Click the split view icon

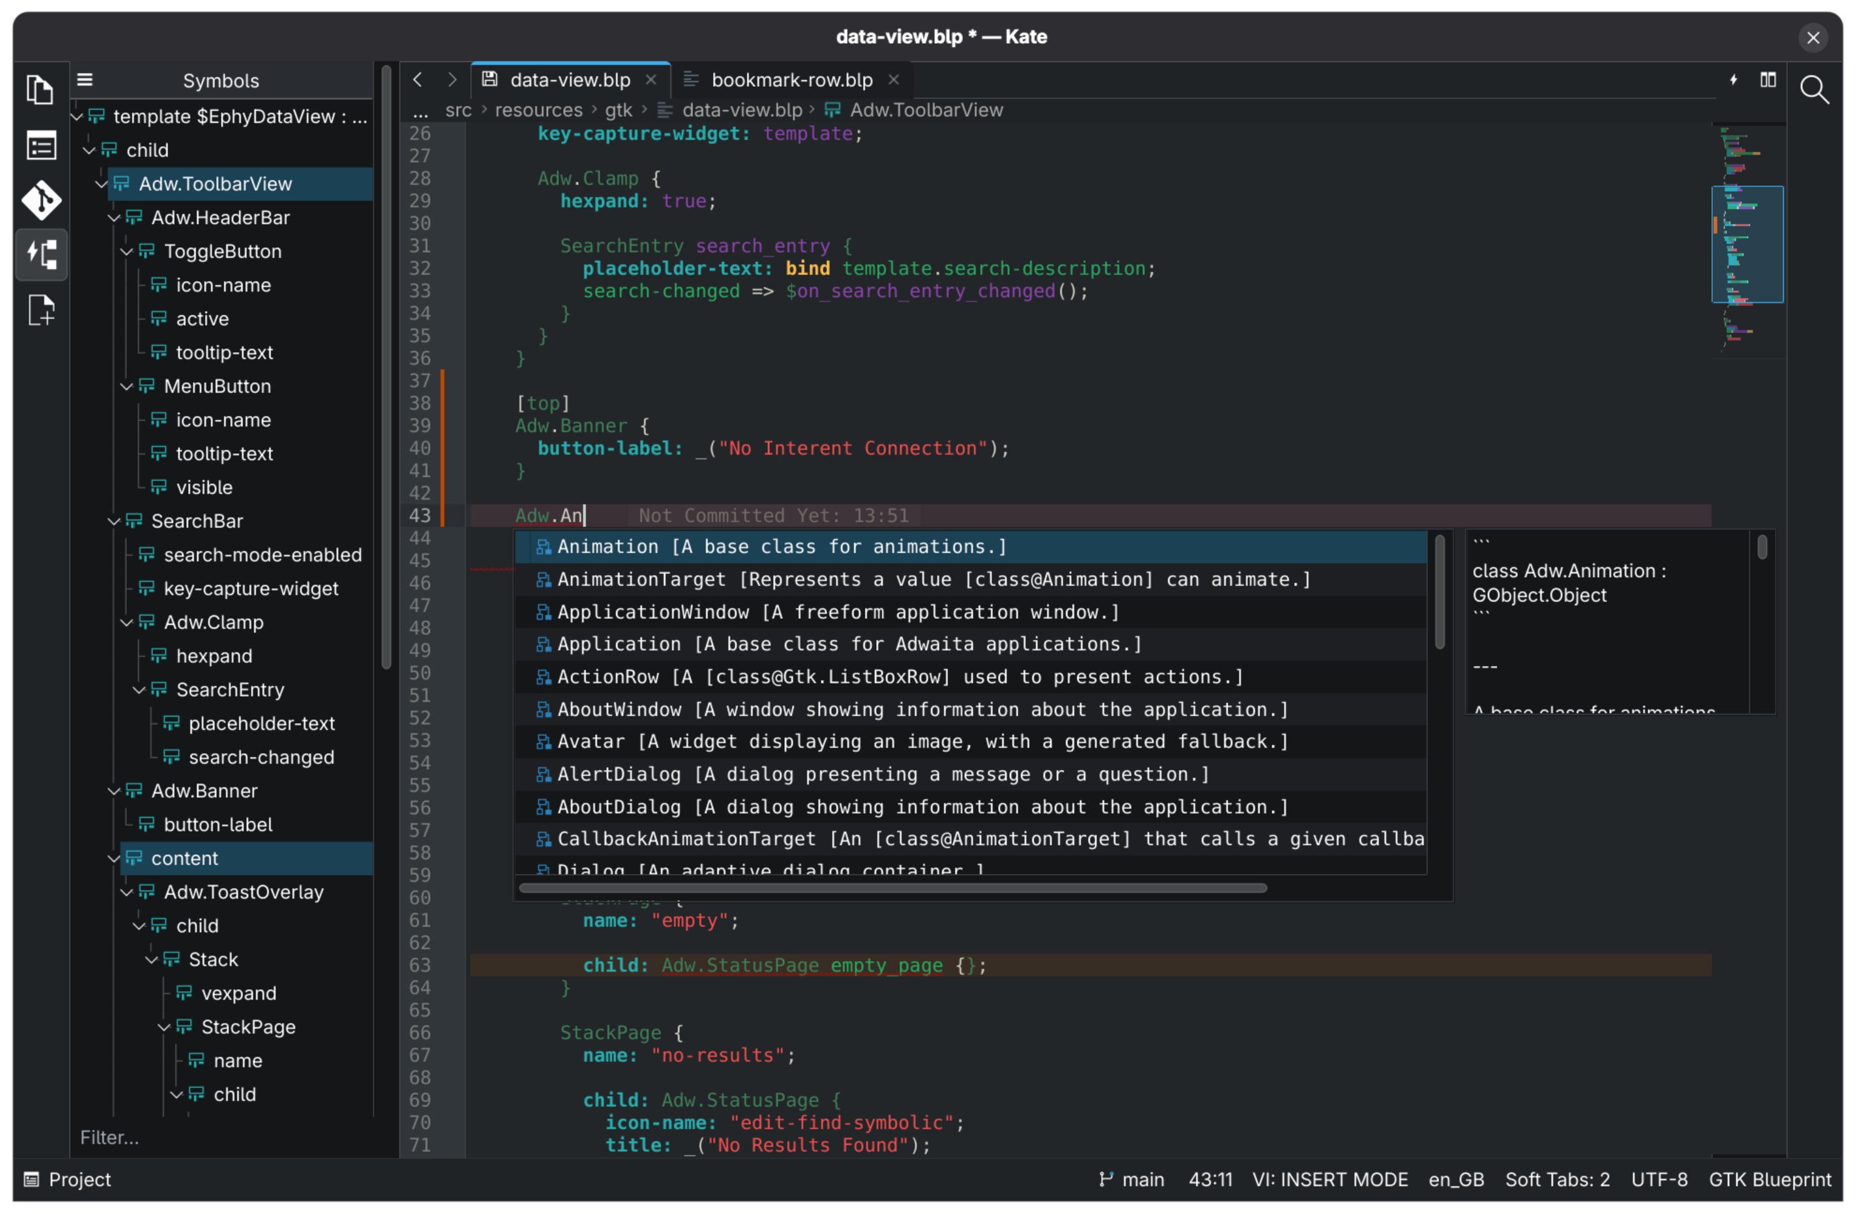point(1768,79)
